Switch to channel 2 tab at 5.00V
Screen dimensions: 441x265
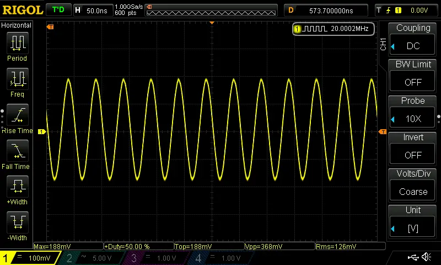(x=92, y=258)
